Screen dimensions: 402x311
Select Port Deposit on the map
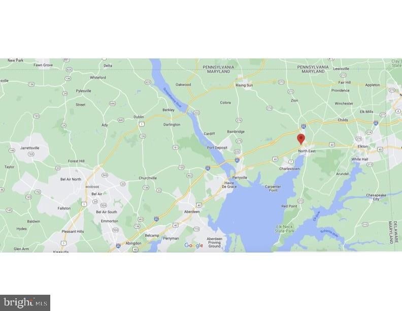click(x=217, y=148)
